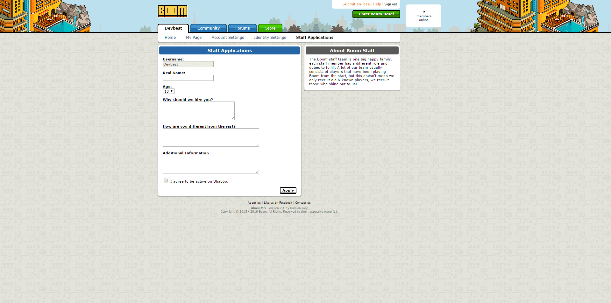Click Enter Boom Hotel button
Viewport: 611px width, 303px height.
(376, 14)
